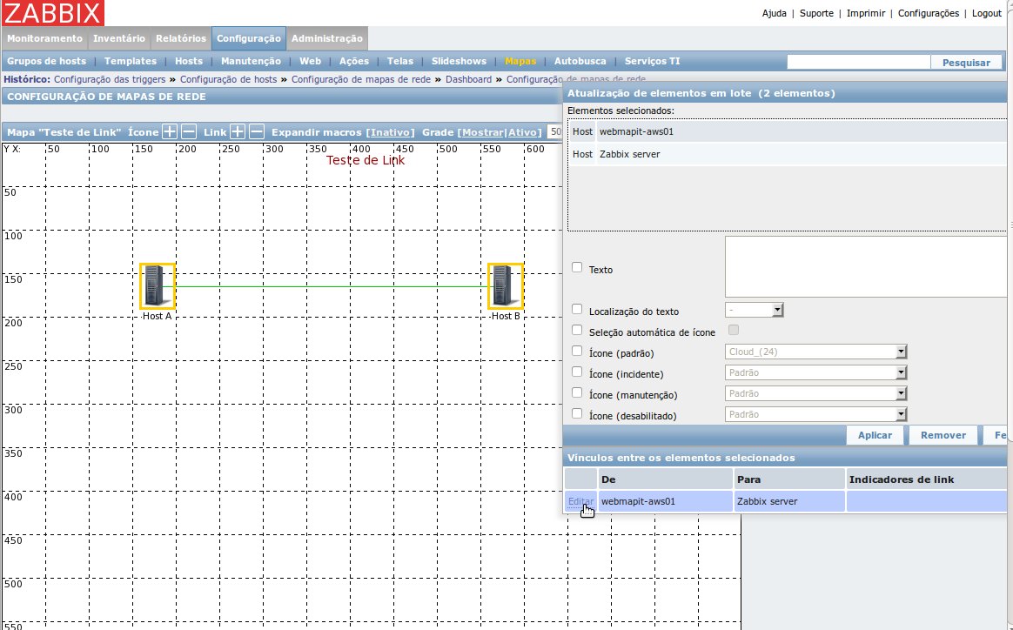Go to Telas submenu

coord(400,61)
